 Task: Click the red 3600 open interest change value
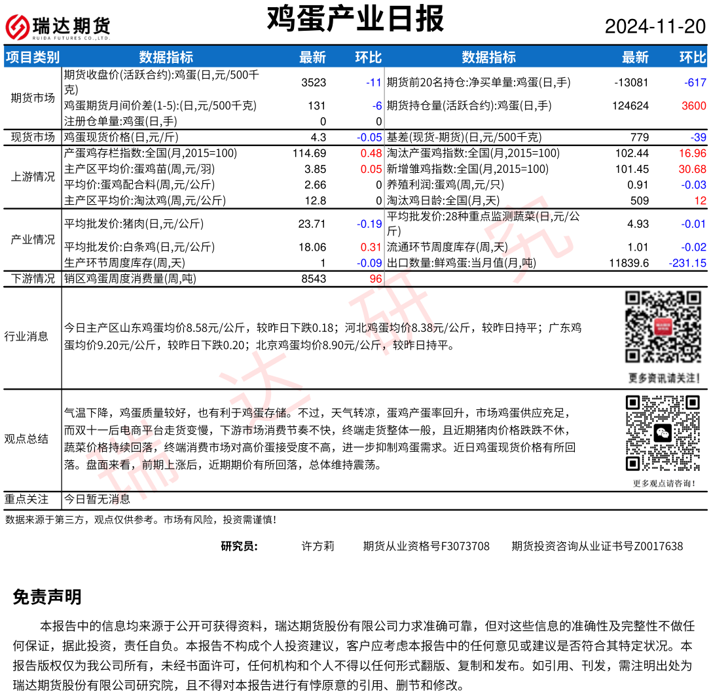[693, 106]
